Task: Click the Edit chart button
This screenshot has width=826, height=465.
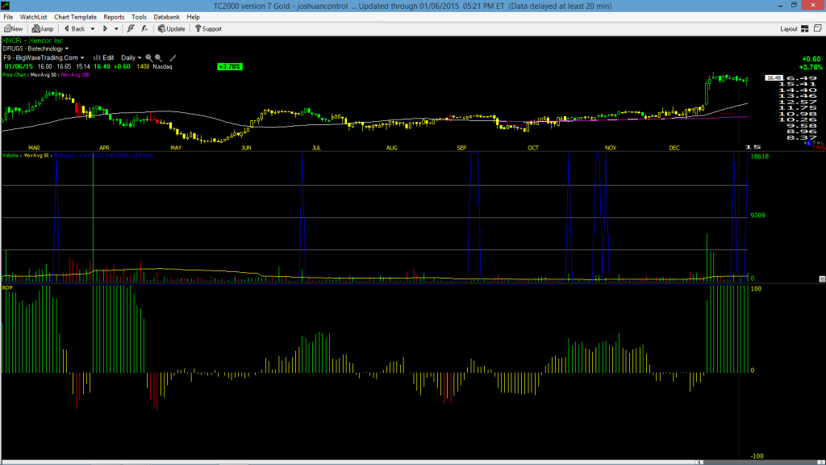Action: pyautogui.click(x=104, y=58)
